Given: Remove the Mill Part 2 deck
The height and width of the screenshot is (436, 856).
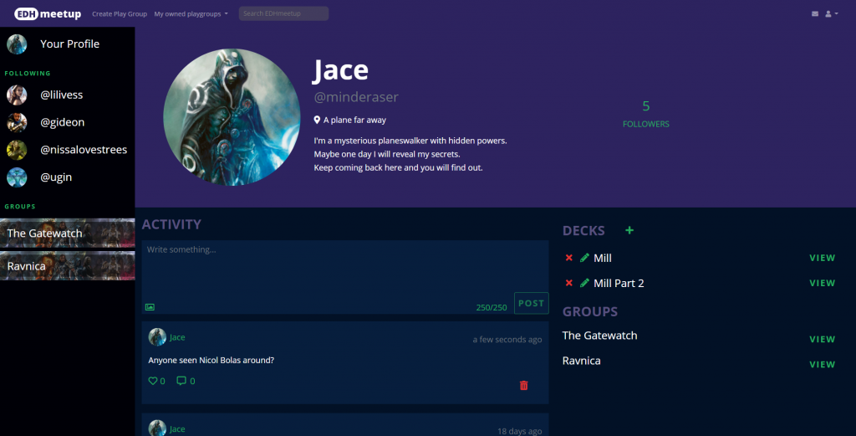Looking at the screenshot, I should [569, 283].
